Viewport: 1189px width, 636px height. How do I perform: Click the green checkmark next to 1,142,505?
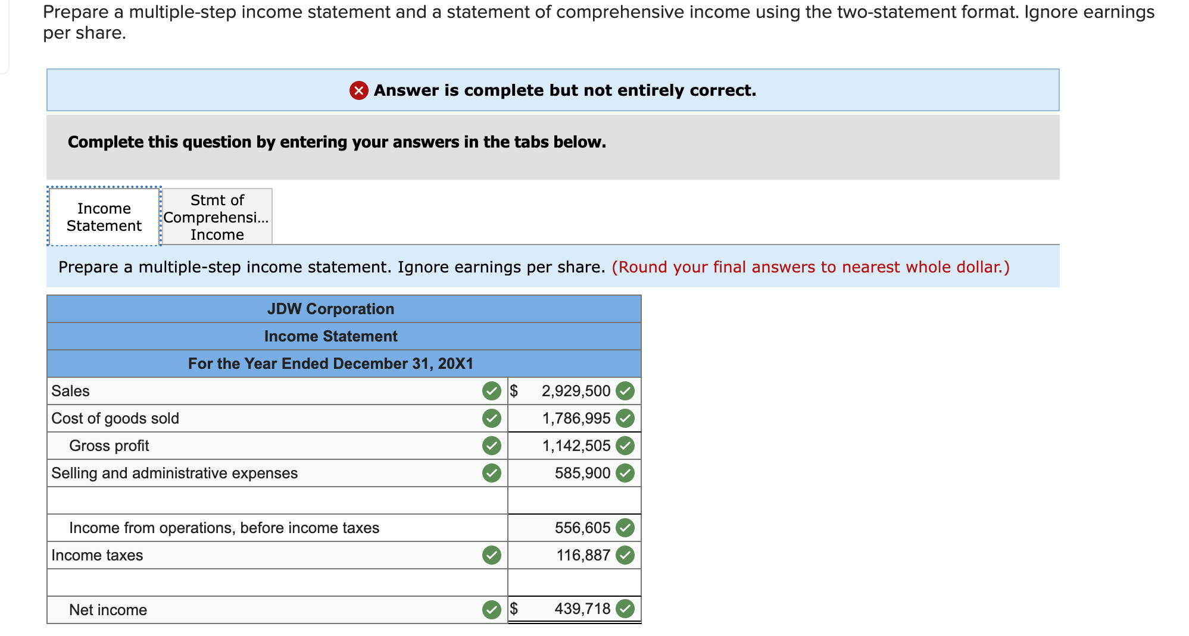pos(625,446)
